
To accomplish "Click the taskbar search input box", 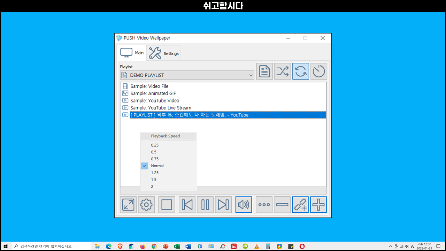I will click(x=51, y=246).
